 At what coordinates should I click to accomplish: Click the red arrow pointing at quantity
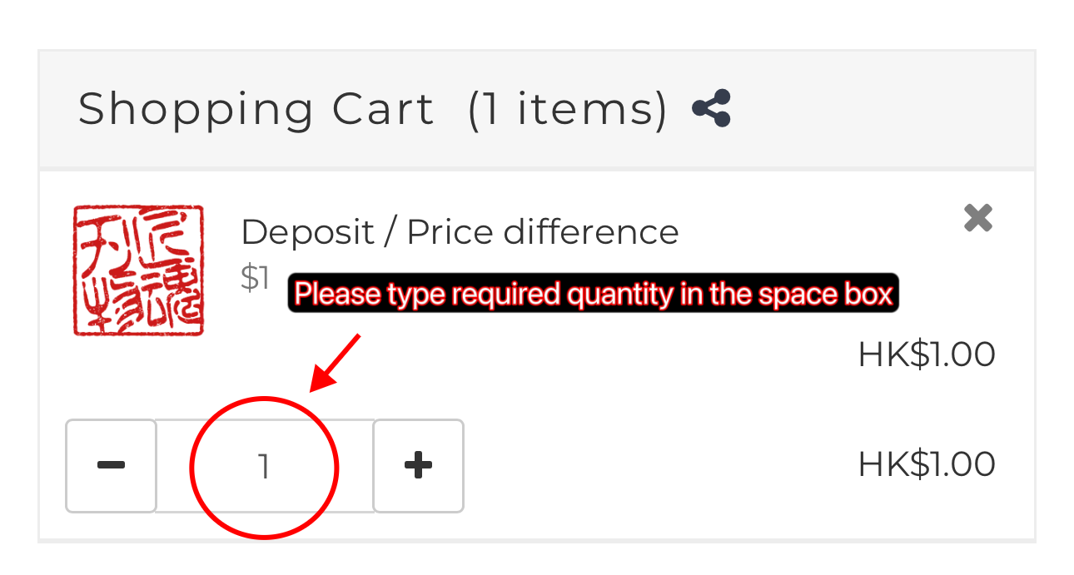pyautogui.click(x=335, y=363)
